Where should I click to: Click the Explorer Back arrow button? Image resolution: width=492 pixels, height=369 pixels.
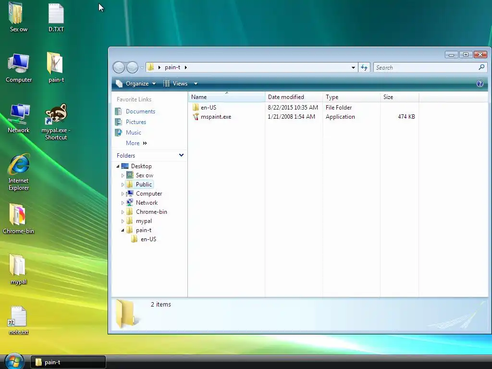(119, 67)
